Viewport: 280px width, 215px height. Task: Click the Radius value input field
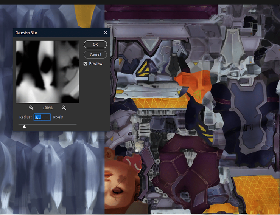point(42,117)
